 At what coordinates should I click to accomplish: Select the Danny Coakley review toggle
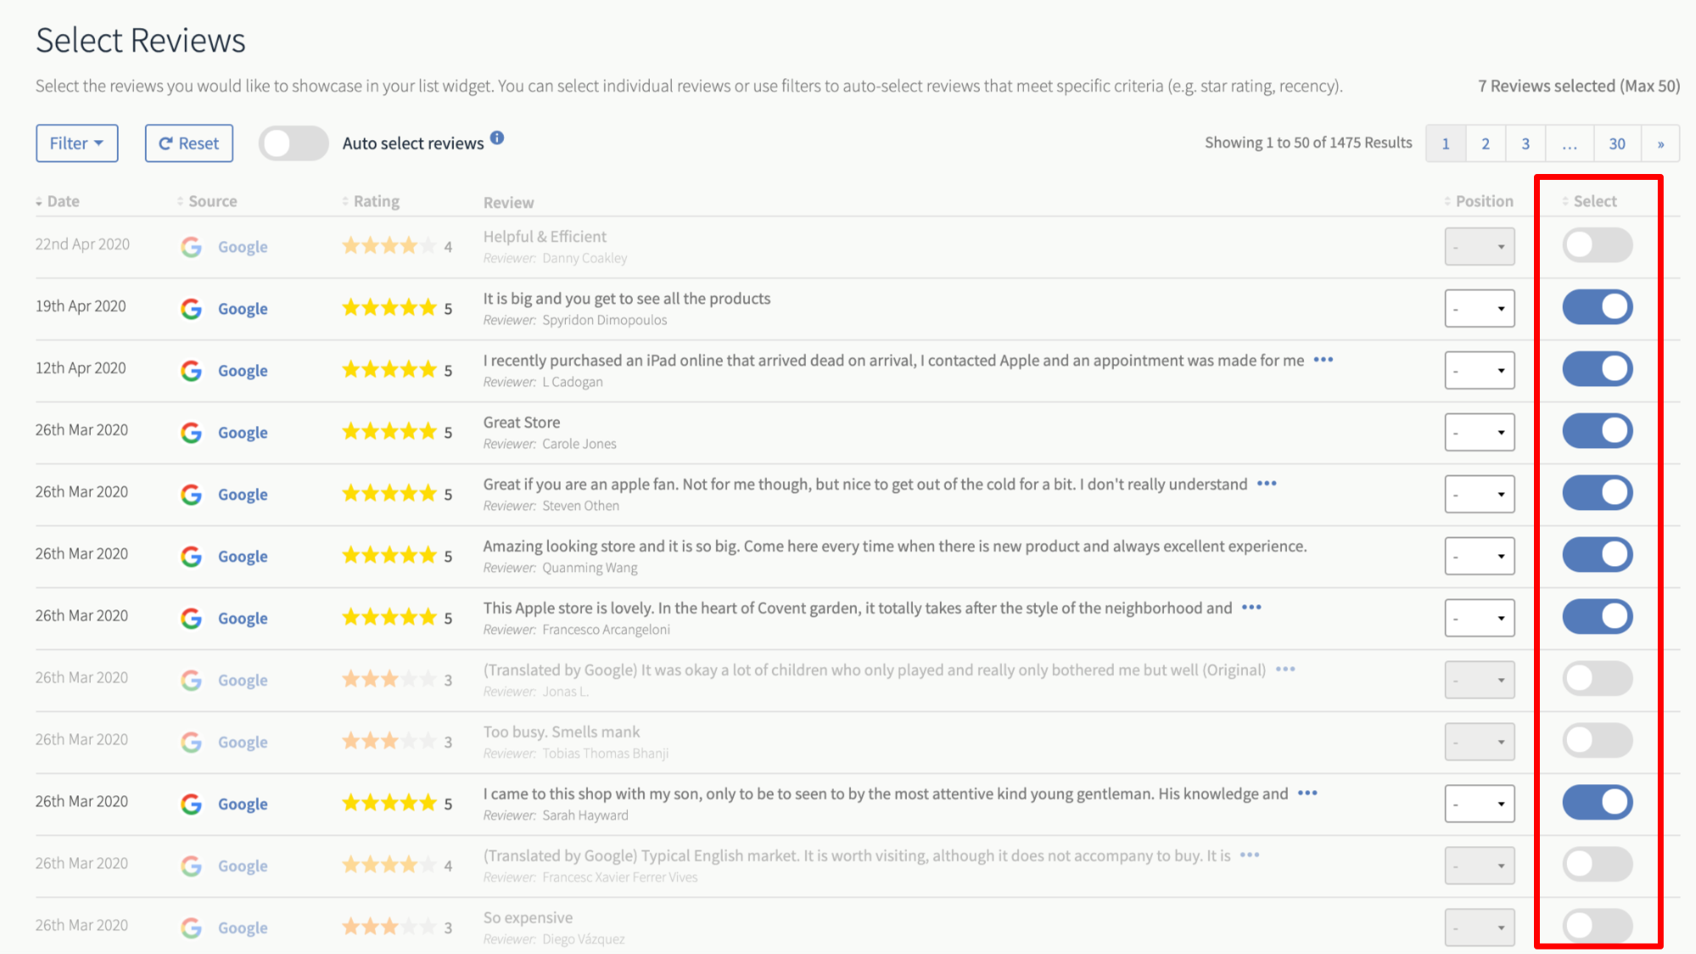(x=1598, y=245)
